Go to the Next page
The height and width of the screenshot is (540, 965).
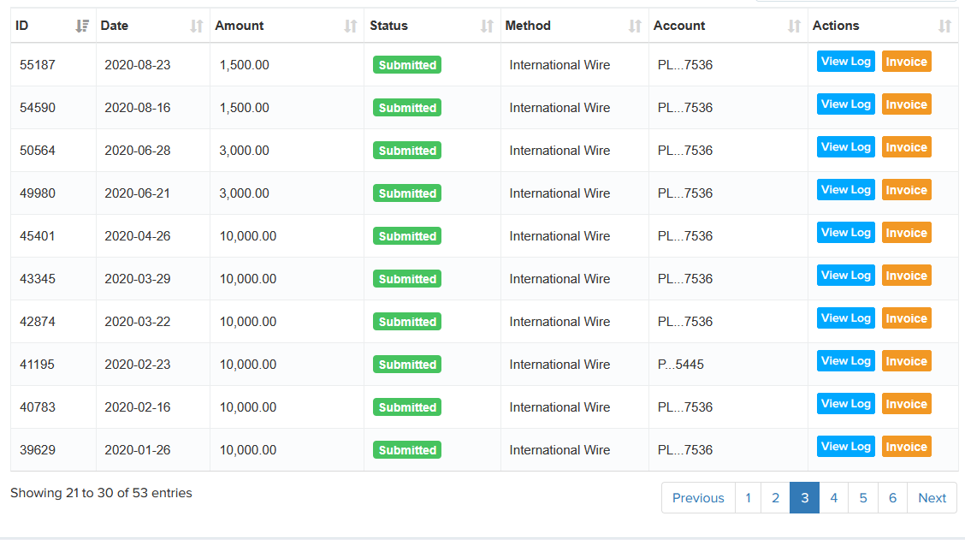point(932,498)
